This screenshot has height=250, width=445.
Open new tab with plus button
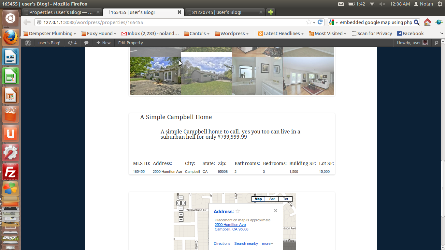[x=270, y=12]
